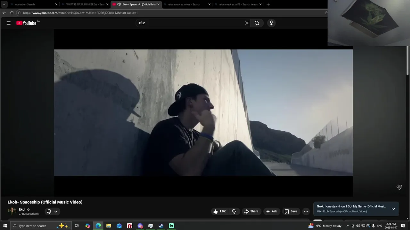The image size is (410, 230).
Task: Close the youtube - Search tab
Action: [x=56, y=4]
